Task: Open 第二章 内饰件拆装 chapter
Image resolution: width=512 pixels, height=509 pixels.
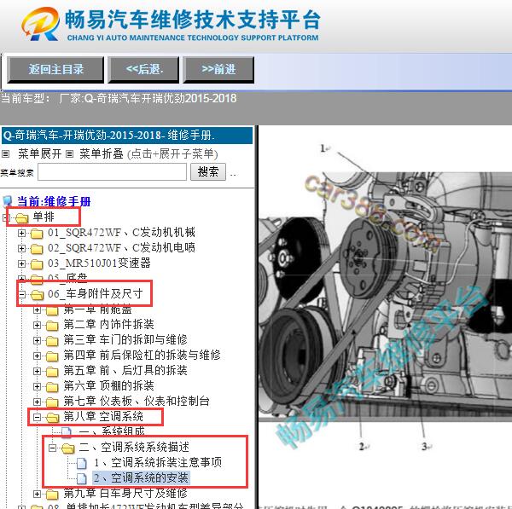Action: (108, 324)
